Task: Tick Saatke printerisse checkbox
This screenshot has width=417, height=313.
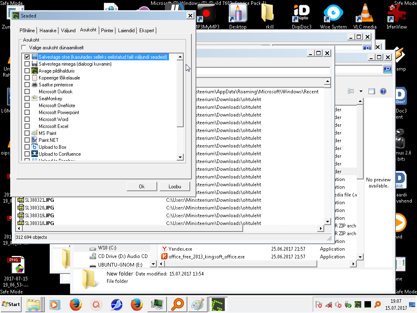Action: click(x=27, y=85)
